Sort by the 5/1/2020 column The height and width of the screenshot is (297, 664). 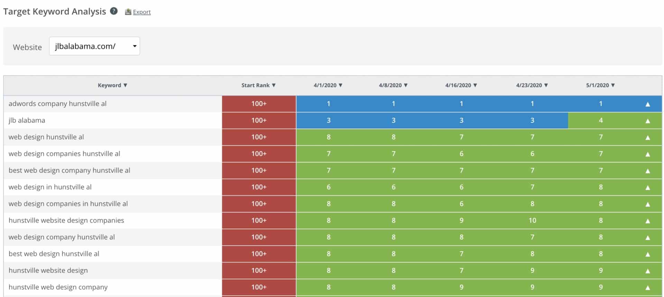pyautogui.click(x=600, y=85)
